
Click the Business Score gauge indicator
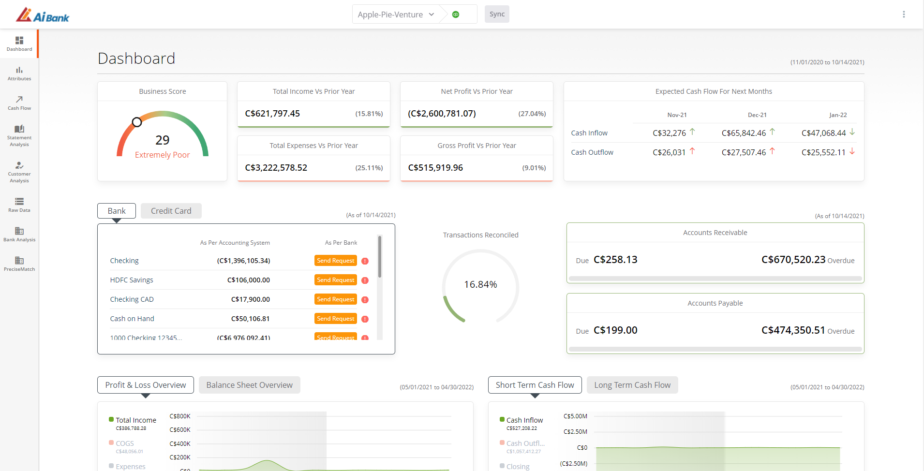[x=137, y=122]
